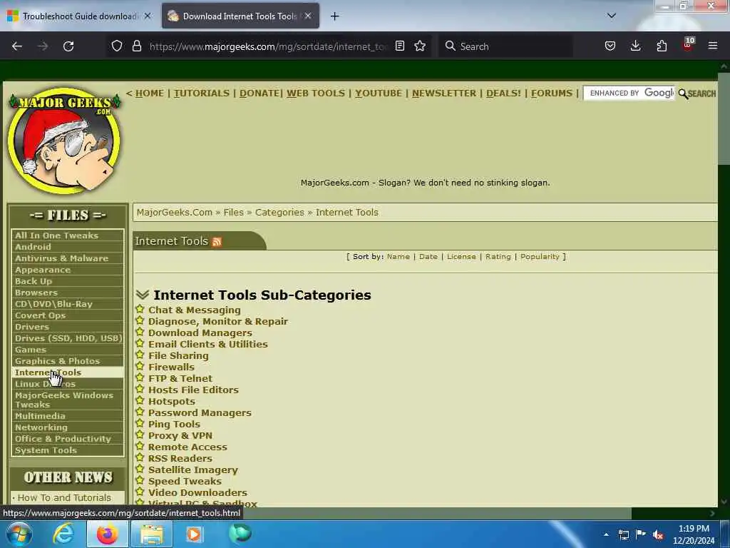The image size is (730, 548).
Task: Open DEALS! in the top navigation
Action: coord(504,93)
